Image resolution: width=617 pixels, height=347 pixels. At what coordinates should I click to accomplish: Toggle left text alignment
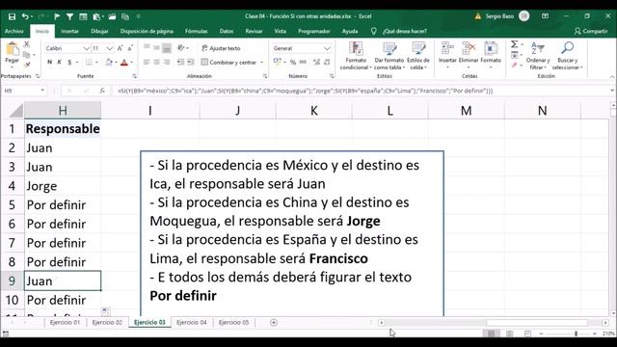tap(147, 62)
